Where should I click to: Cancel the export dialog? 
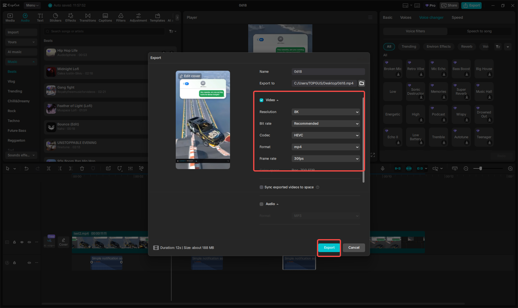(x=354, y=247)
